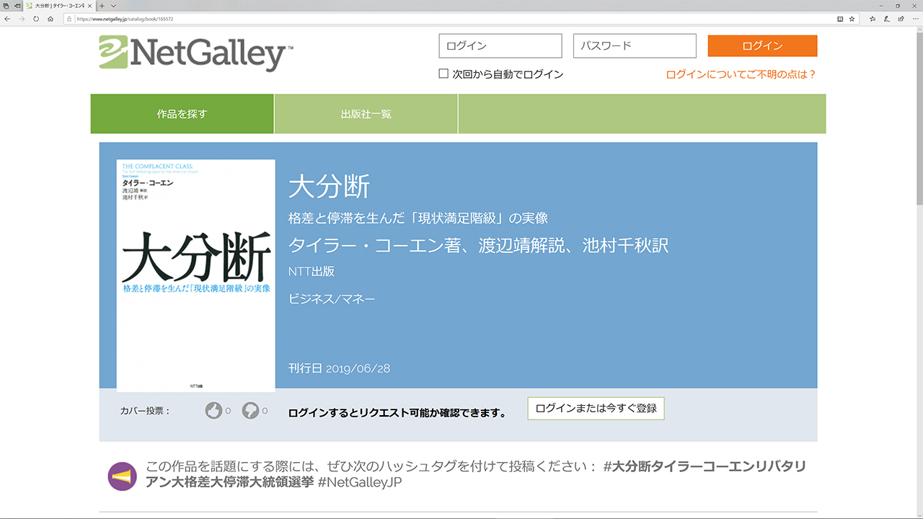Add page to favorites with star icon
The width and height of the screenshot is (923, 519).
[x=852, y=19]
